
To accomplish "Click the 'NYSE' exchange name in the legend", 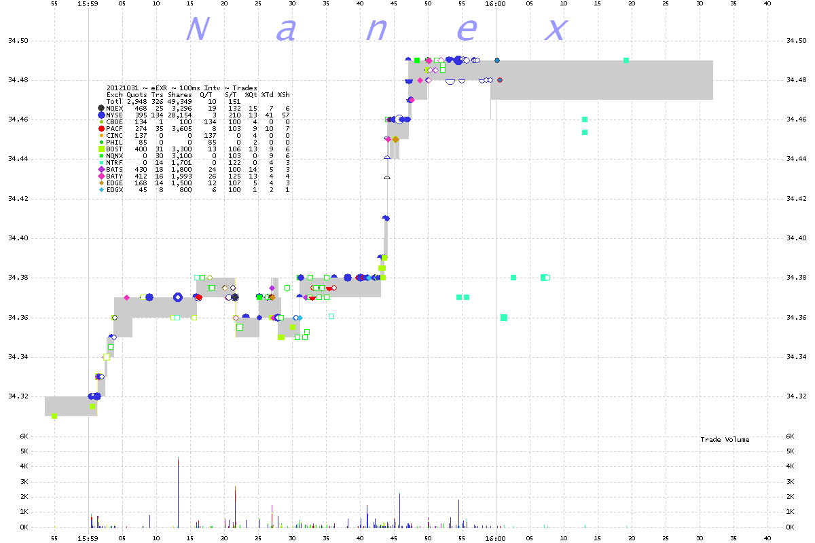I will [x=115, y=115].
